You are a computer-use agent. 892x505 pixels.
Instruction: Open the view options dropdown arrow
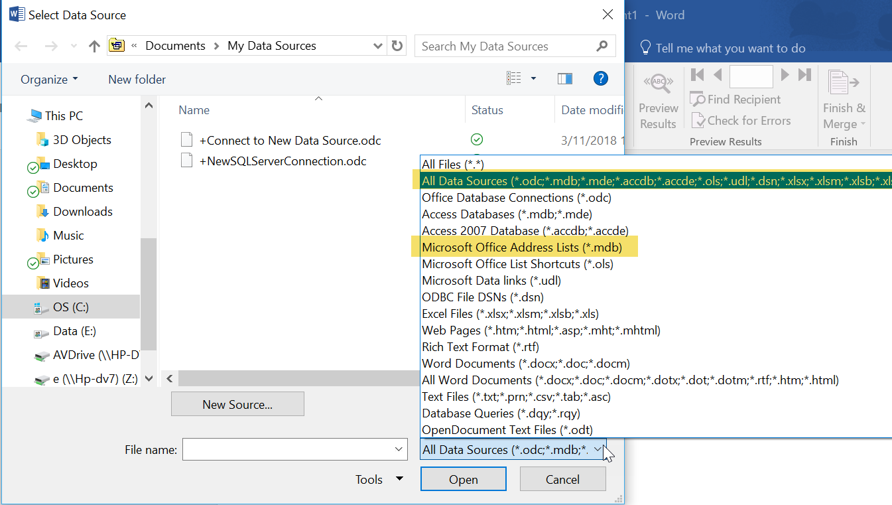click(x=533, y=79)
